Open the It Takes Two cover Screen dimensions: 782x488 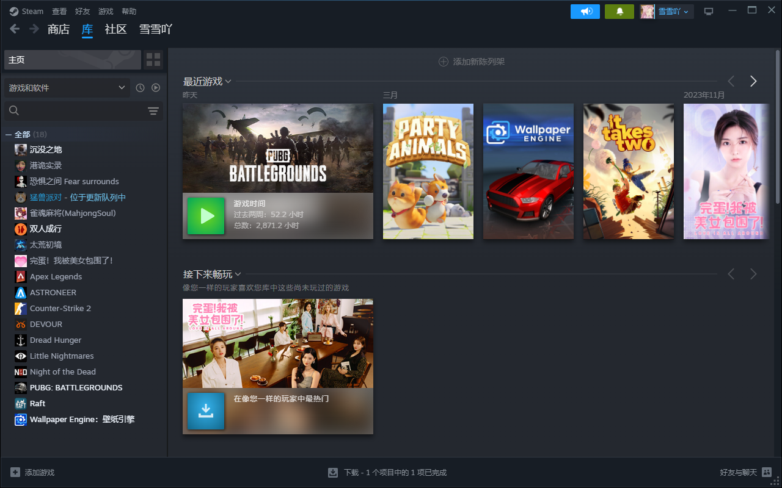click(629, 171)
